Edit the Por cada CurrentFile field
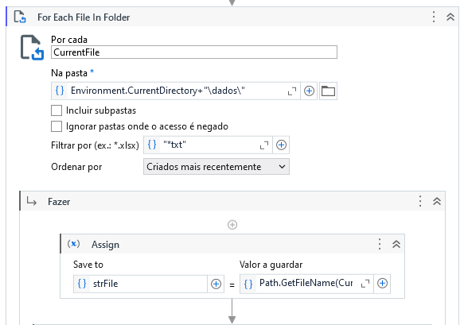This screenshot has width=464, height=325. pos(194,52)
